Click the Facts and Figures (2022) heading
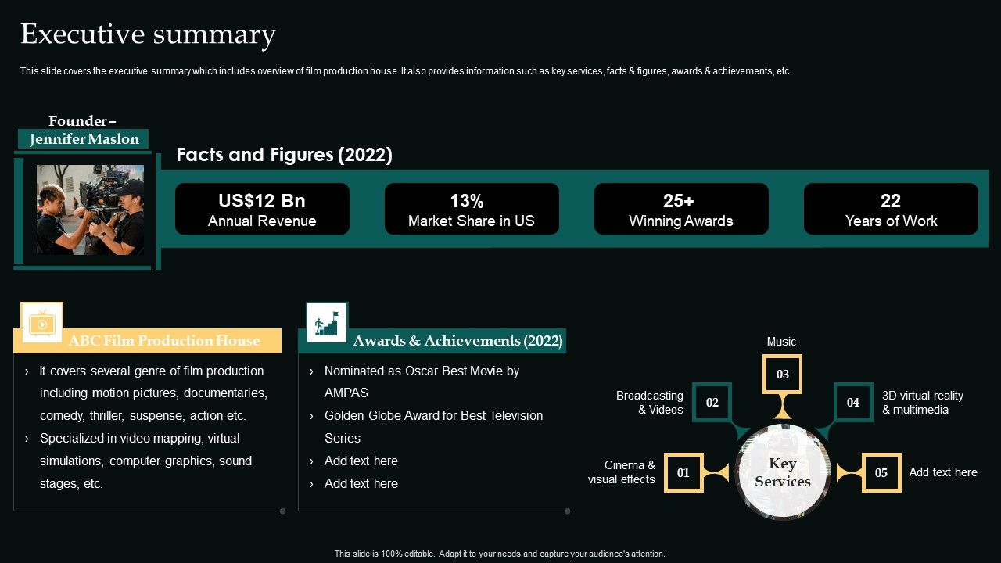Viewport: 1001px width, 563px height. pyautogui.click(x=284, y=155)
